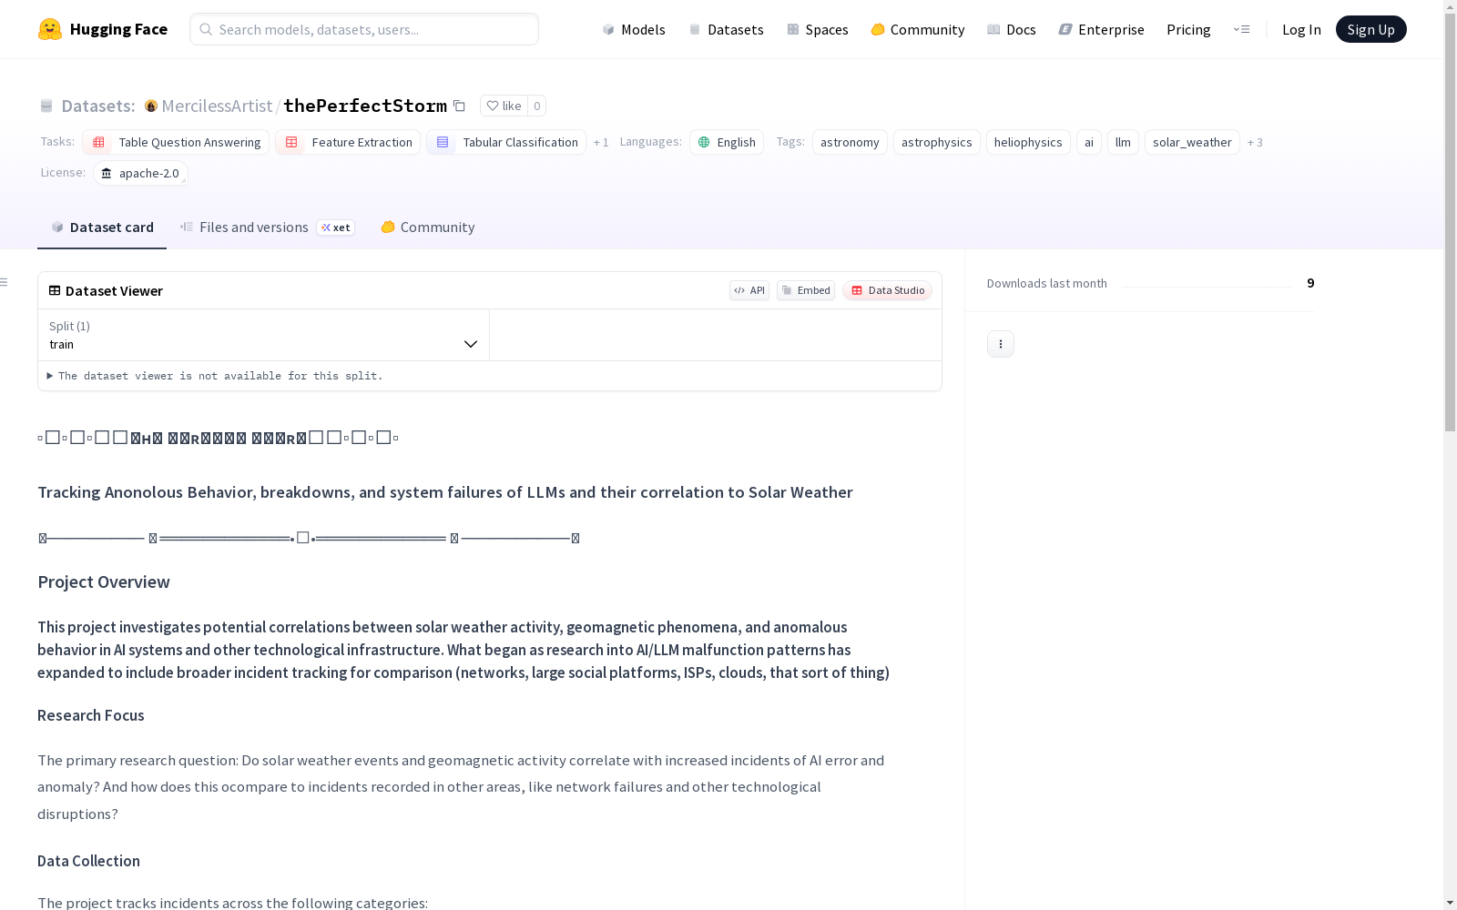The image size is (1457, 910).
Task: Click the solar_weather tag
Action: 1192,142
